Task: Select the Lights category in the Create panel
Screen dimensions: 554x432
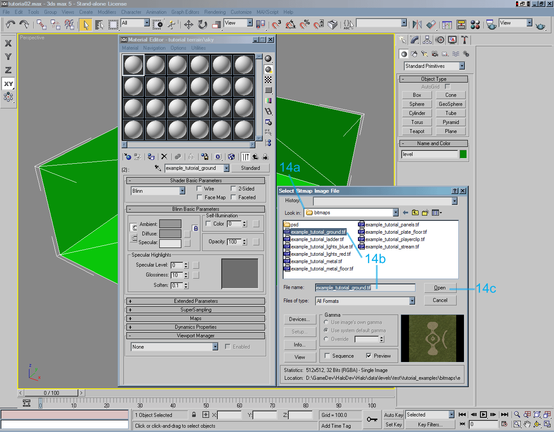Action: click(x=424, y=54)
